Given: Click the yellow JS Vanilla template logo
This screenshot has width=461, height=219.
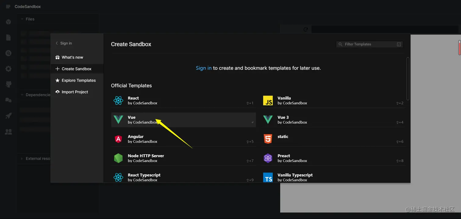Looking at the screenshot, I should click(268, 100).
